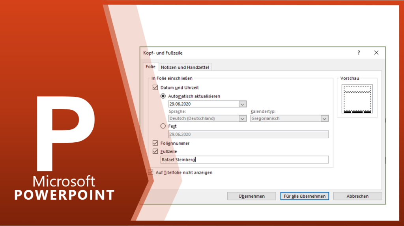Click the Abbrechen button
The height and width of the screenshot is (226, 404).
coord(357,196)
